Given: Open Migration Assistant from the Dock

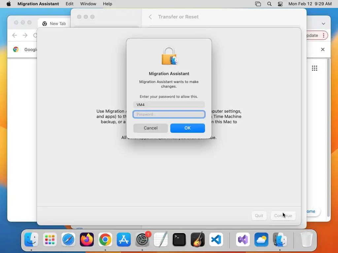Looking at the screenshot, I should click(280, 239).
